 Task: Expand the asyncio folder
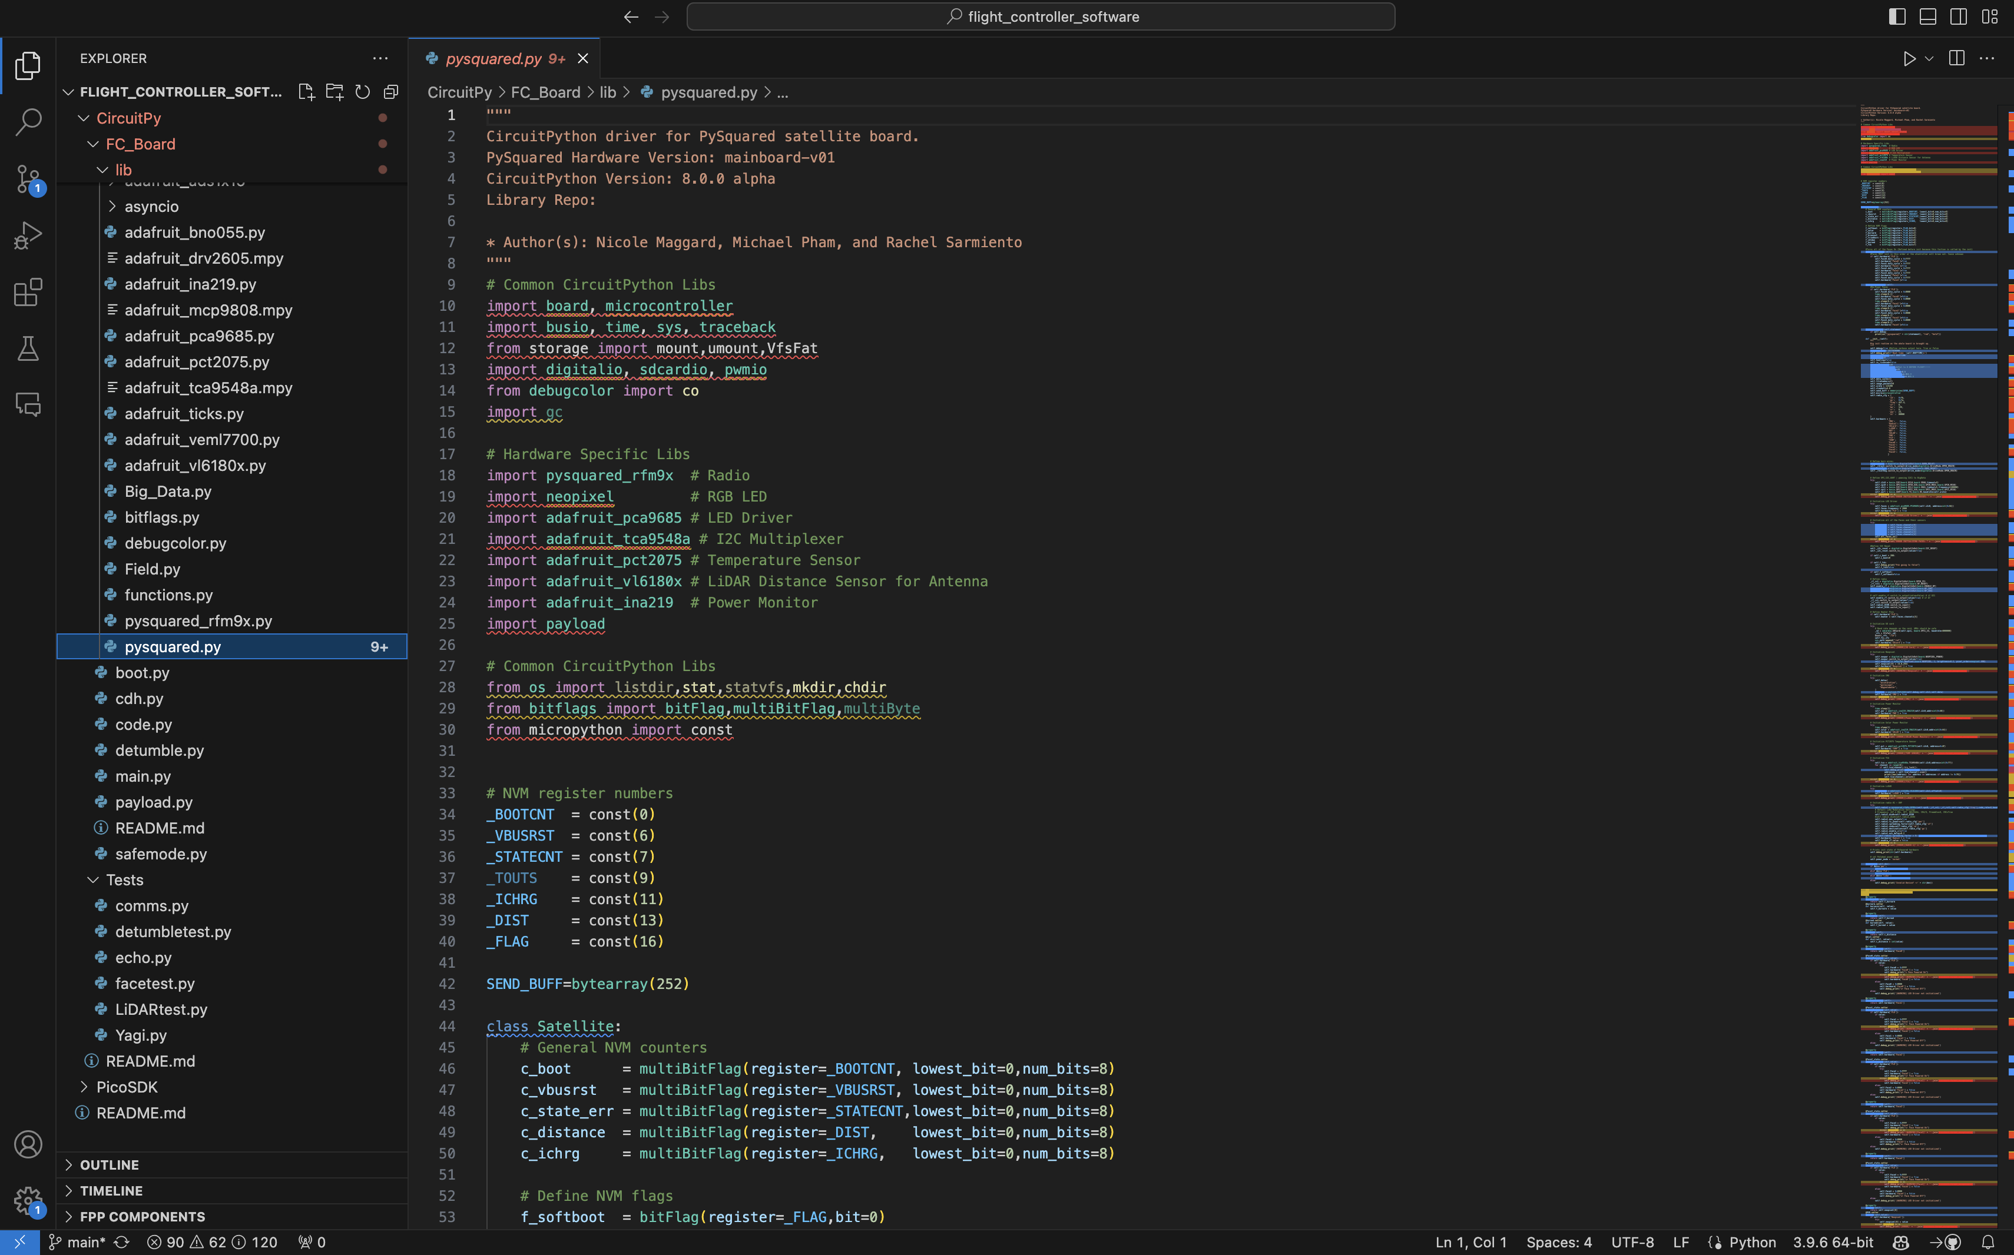151,206
